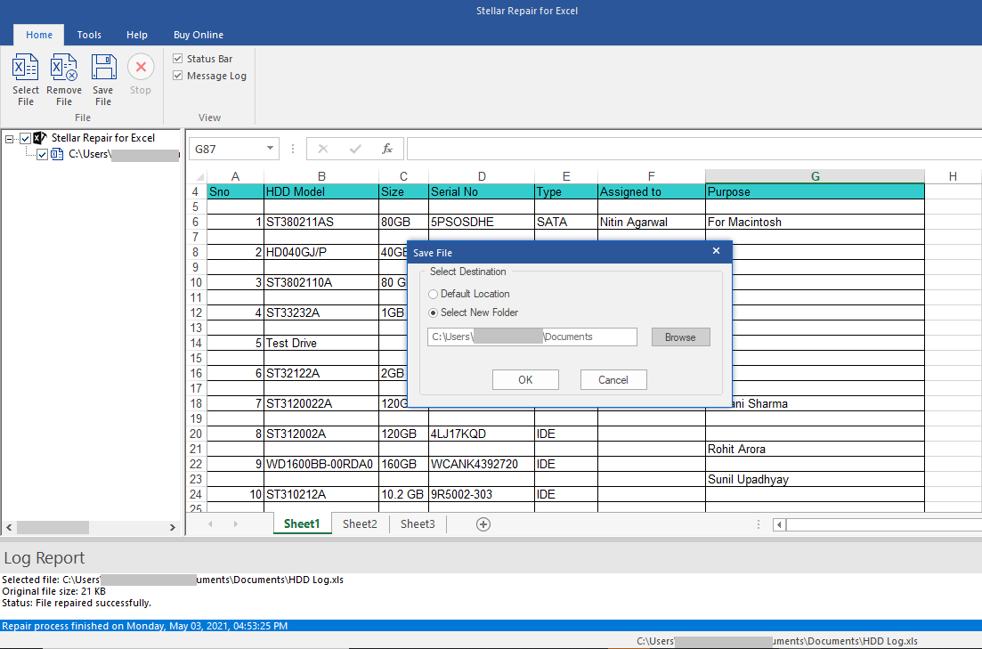Switch to the Sheet2 tab

[x=360, y=523]
